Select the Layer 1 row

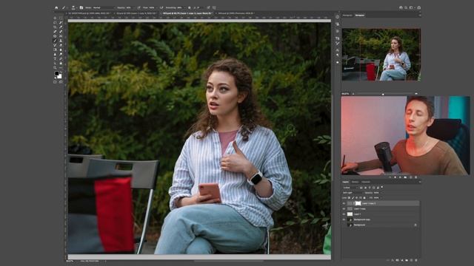click(381, 214)
